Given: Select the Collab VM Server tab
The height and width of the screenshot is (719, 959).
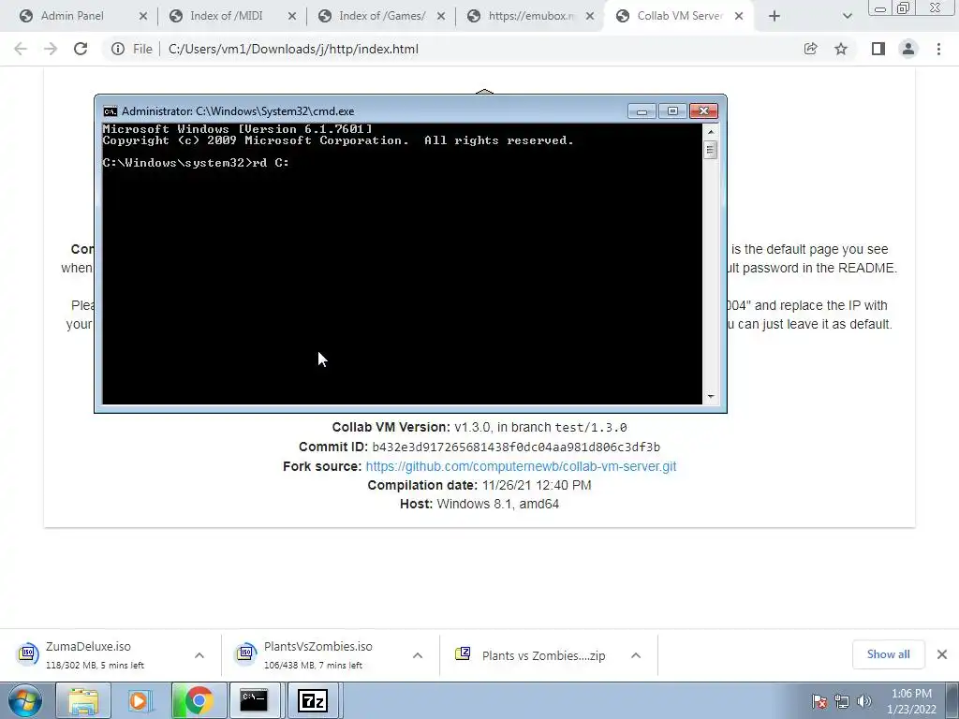Looking at the screenshot, I should pyautogui.click(x=680, y=16).
